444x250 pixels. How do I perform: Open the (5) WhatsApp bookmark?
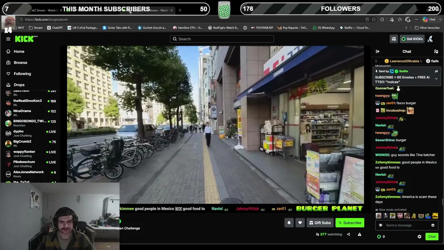tap(324, 28)
